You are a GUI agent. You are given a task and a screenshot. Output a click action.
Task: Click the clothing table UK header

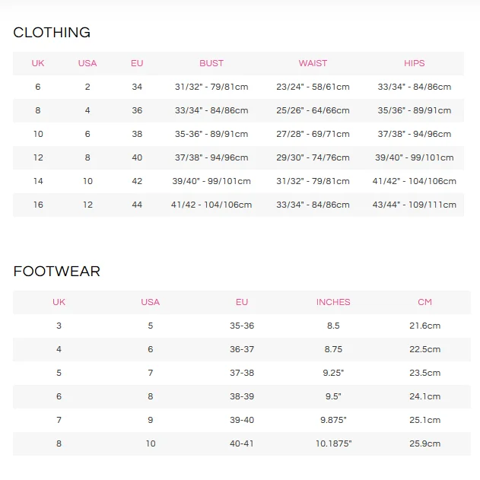(x=38, y=63)
